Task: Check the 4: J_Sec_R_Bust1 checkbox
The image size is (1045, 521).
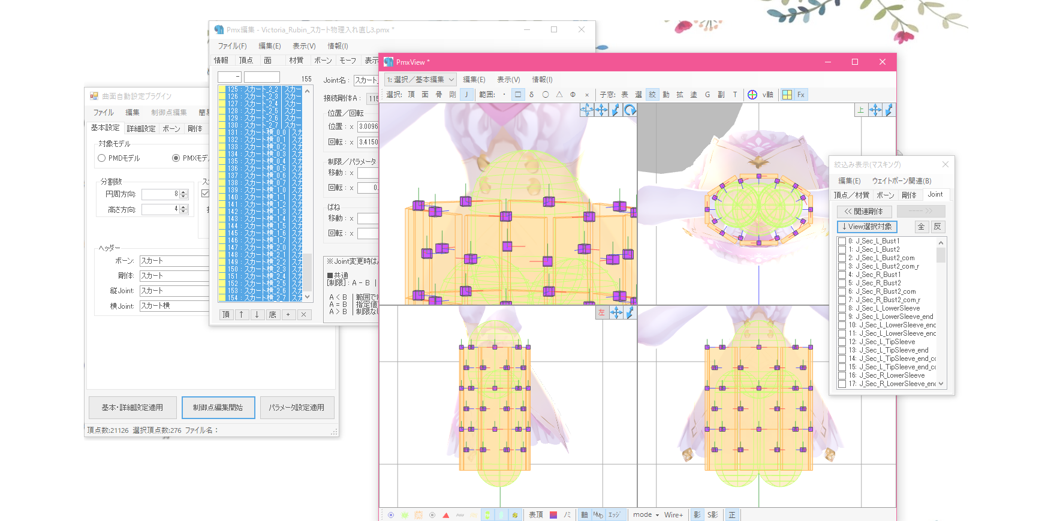Action: (842, 275)
